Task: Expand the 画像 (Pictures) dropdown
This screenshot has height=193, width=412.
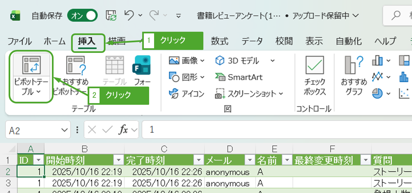Action: click(202, 61)
